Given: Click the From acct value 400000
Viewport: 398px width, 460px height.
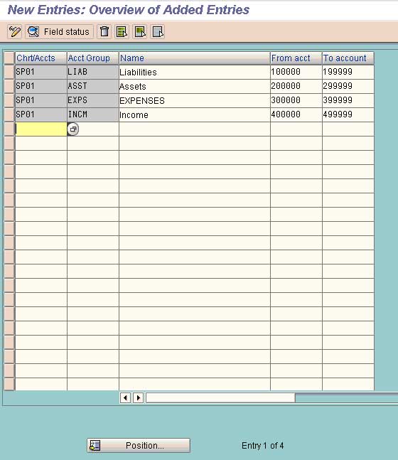Looking at the screenshot, I should point(296,114).
